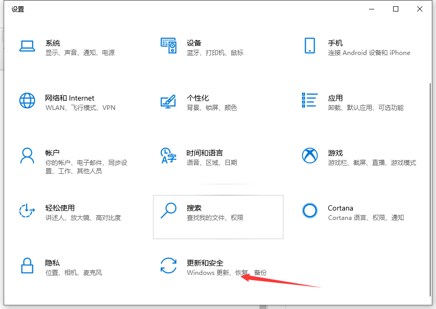Open the Ease of Access icon
This screenshot has width=436, height=309.
click(x=27, y=211)
